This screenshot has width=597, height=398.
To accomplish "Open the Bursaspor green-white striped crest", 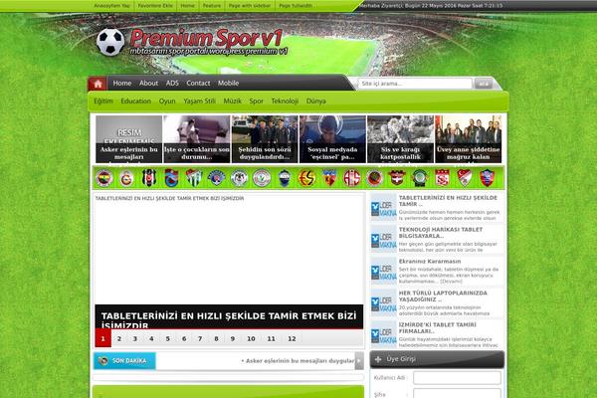I will (x=194, y=178).
